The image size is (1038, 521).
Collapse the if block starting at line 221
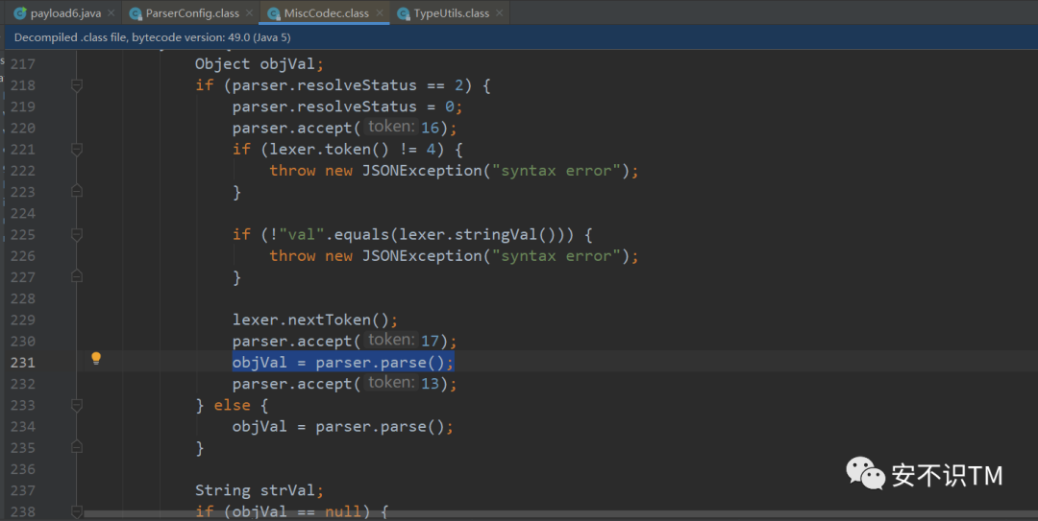tap(77, 150)
